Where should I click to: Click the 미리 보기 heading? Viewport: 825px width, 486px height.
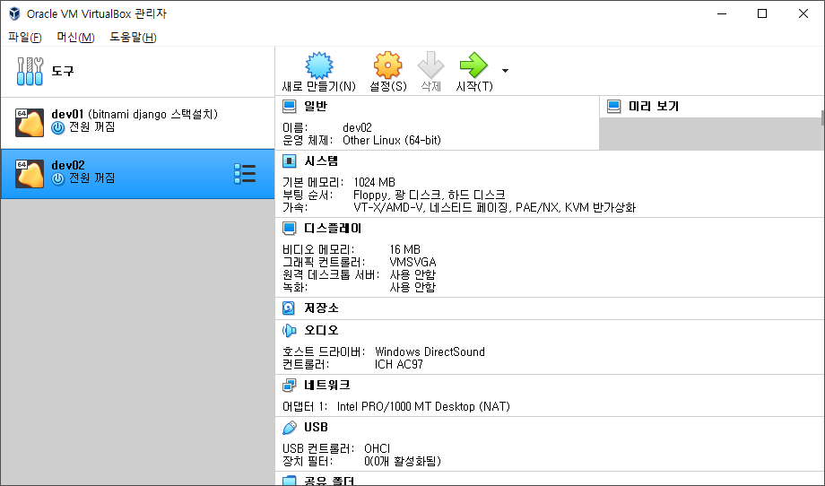654,106
